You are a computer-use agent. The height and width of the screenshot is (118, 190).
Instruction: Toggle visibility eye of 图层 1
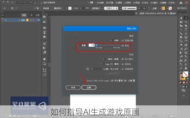pyautogui.click(x=39, y=20)
